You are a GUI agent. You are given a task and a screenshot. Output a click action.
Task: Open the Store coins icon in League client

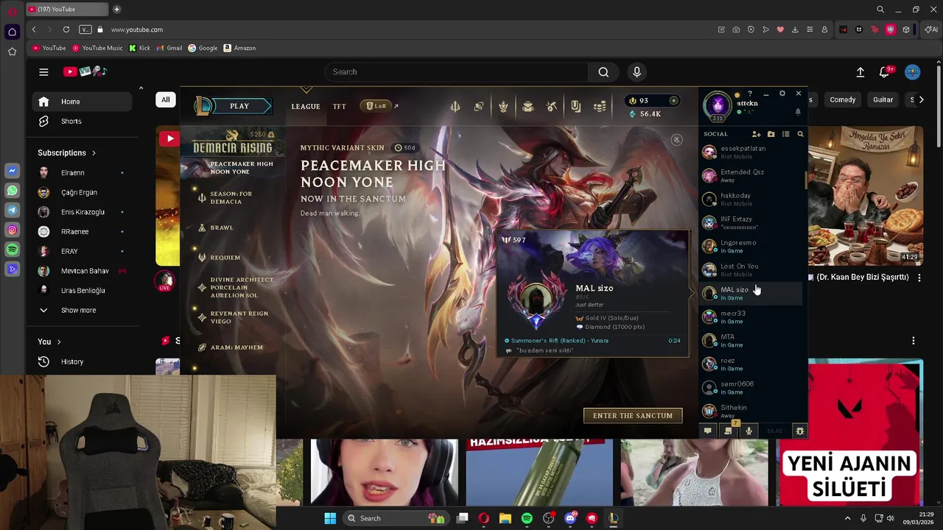coord(600,107)
